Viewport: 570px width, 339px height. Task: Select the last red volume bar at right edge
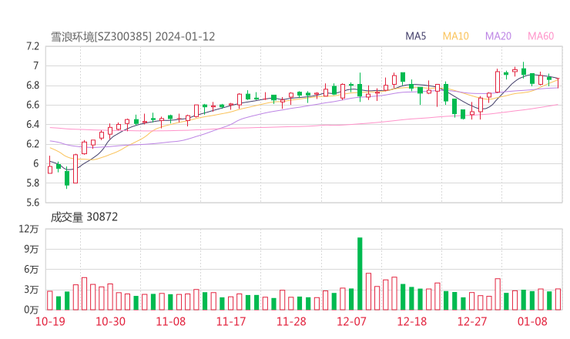tap(558, 300)
